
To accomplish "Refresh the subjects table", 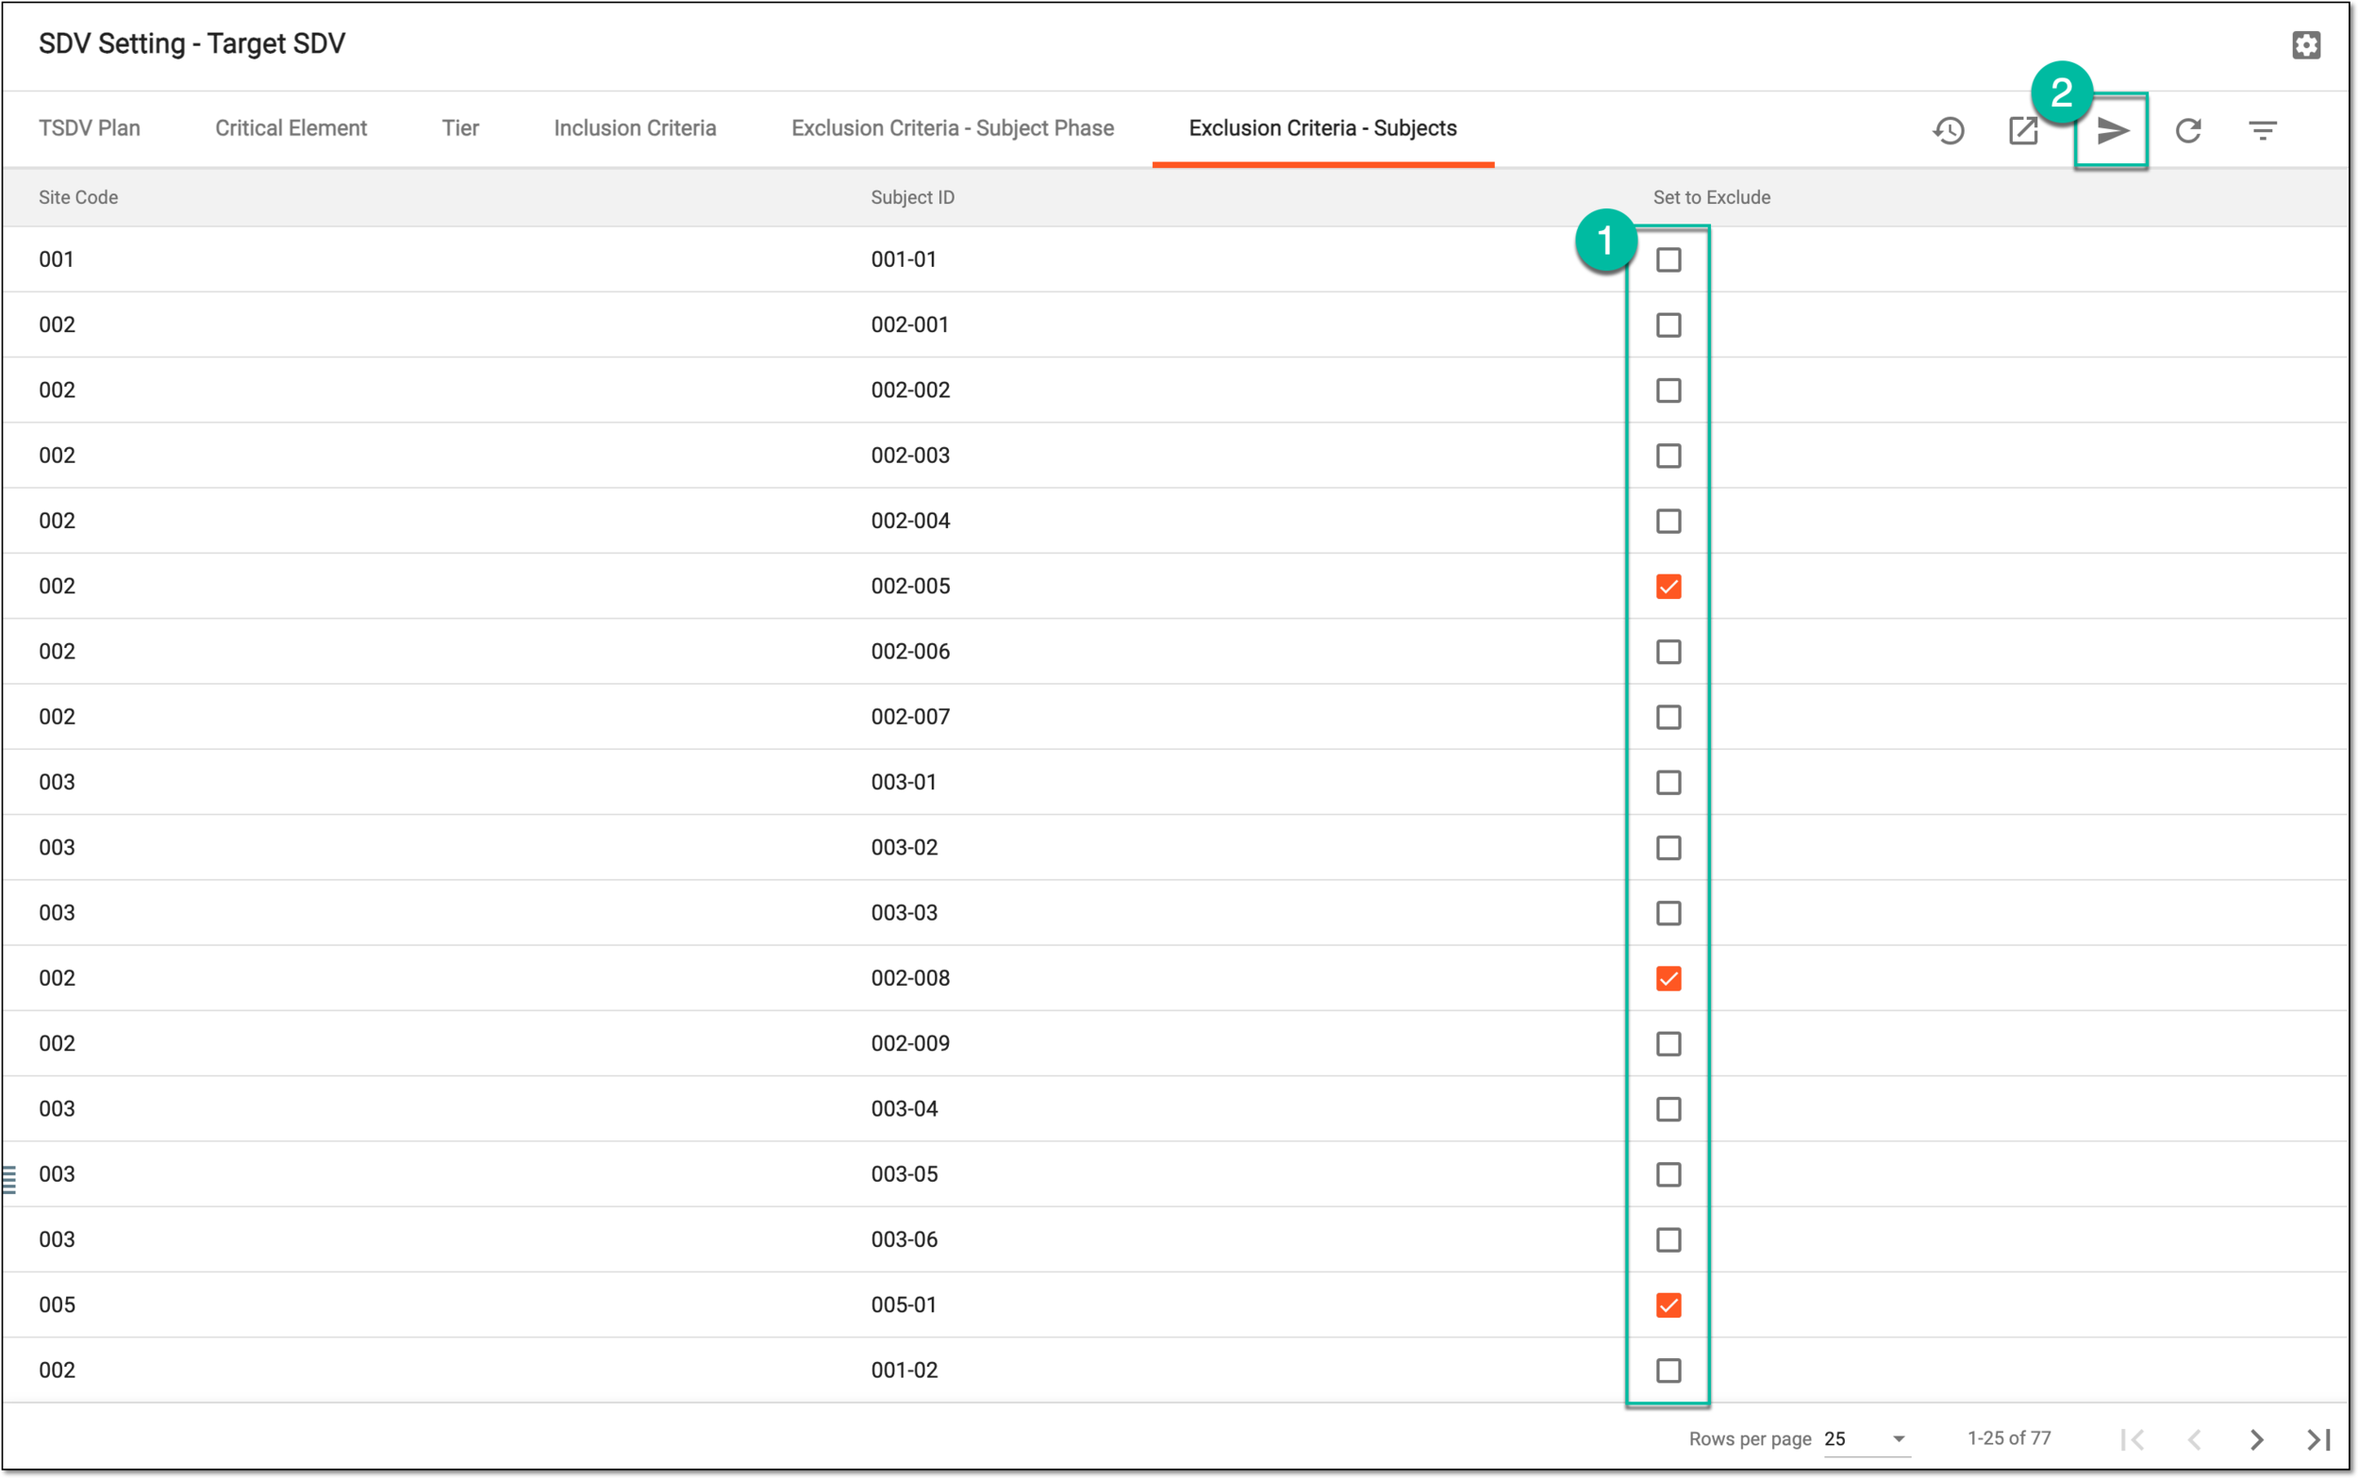I will [2188, 130].
